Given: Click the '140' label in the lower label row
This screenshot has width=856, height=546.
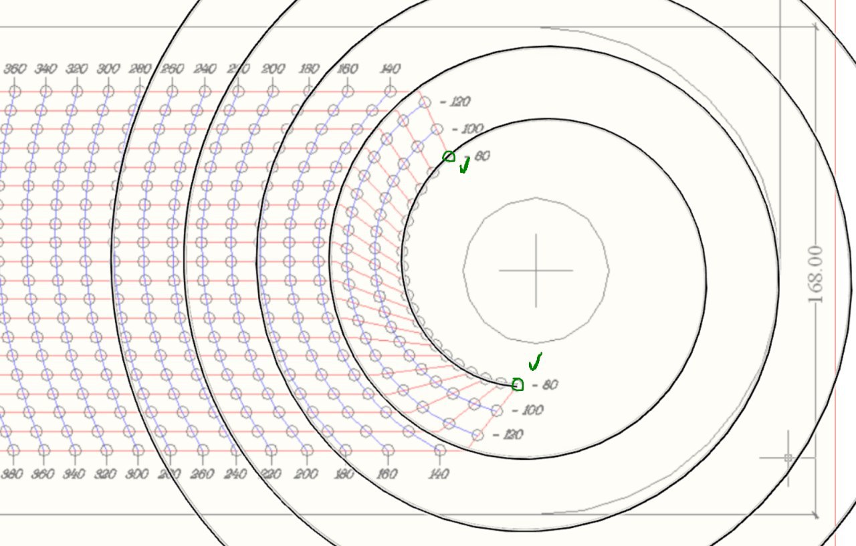Looking at the screenshot, I should pyautogui.click(x=438, y=474).
